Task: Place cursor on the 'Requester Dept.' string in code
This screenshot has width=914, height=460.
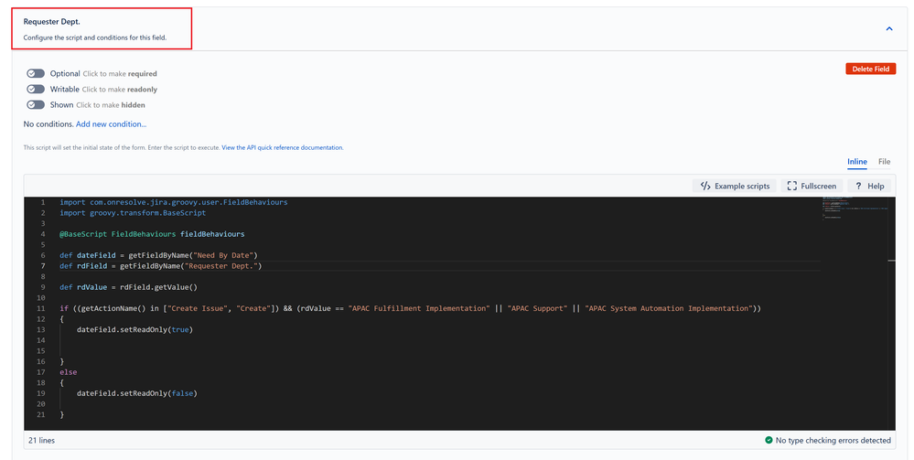Action: click(221, 266)
